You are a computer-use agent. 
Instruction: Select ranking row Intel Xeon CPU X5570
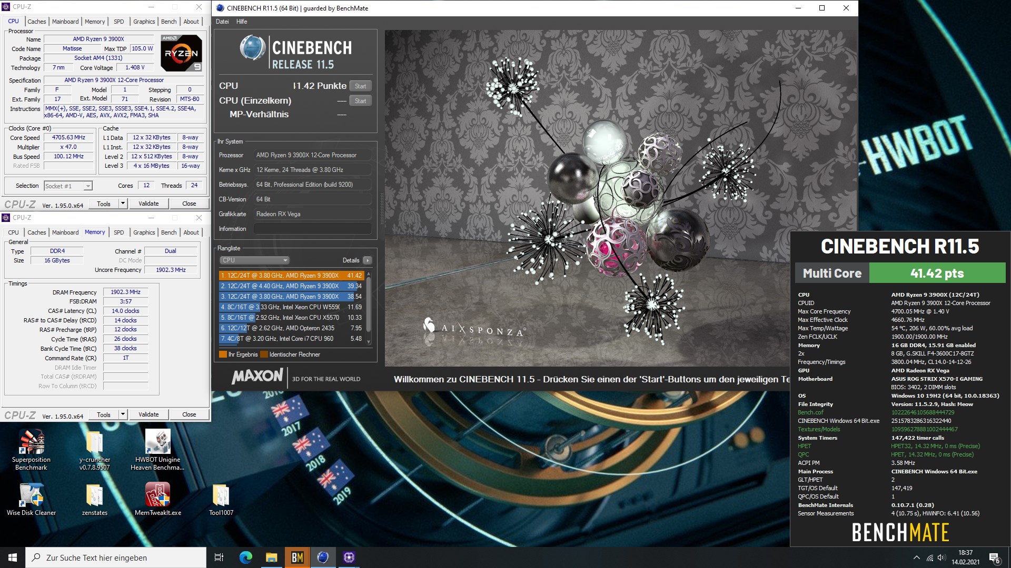click(291, 318)
